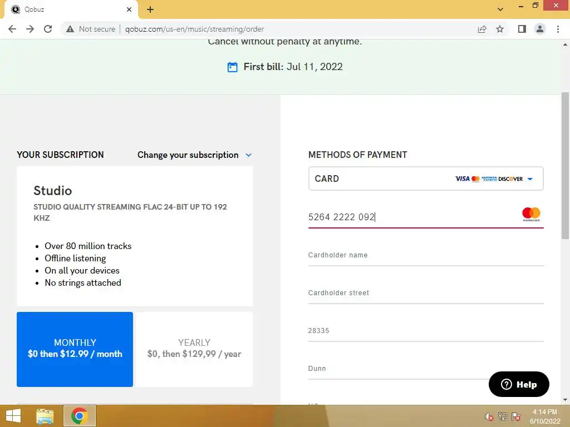
Task: Click 'Over 80 million tracks' text
Action: coord(88,246)
